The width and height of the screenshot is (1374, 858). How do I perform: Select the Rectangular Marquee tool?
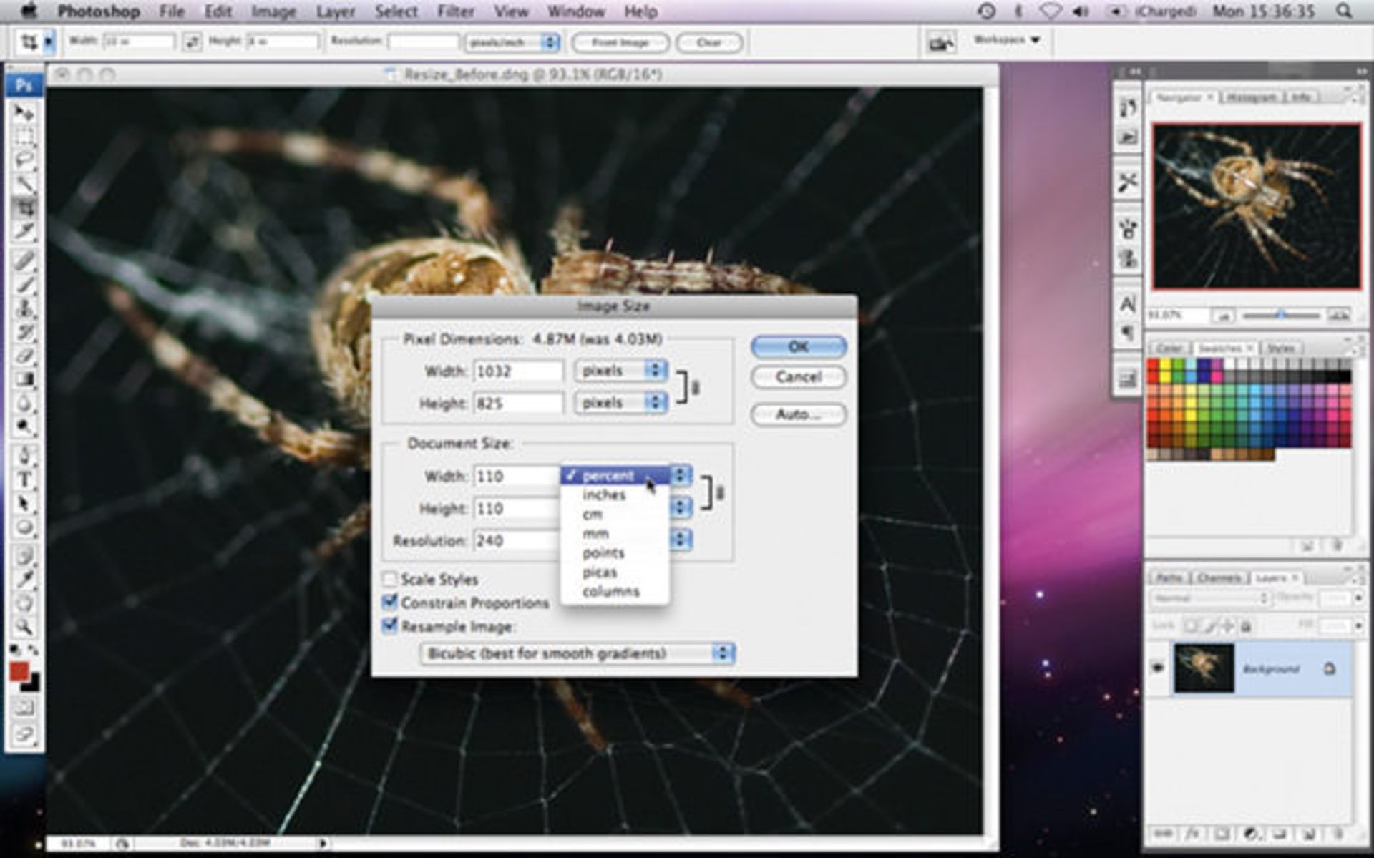(x=24, y=137)
